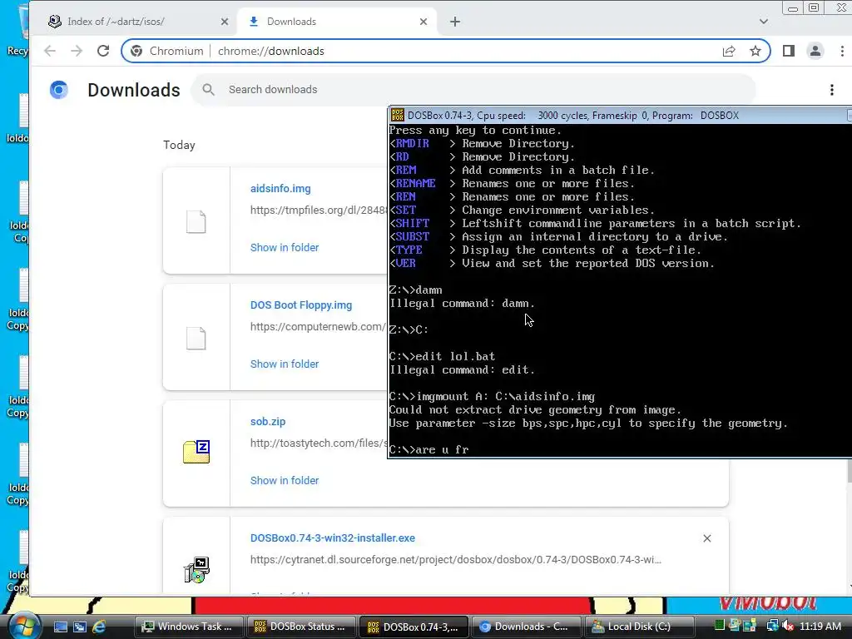Click the chrome://downloads address bar
The width and height of the screenshot is (852, 639).
pyautogui.click(x=446, y=51)
